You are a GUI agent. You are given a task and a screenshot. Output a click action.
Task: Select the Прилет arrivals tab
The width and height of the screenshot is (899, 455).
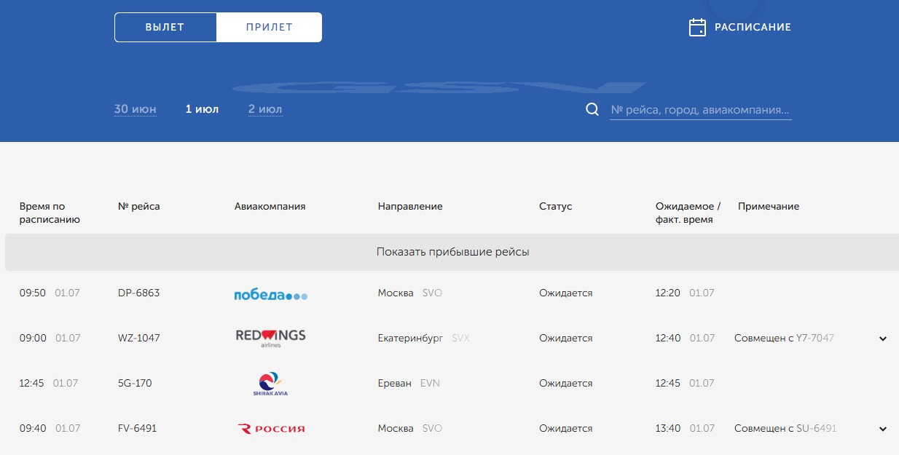pos(269,27)
